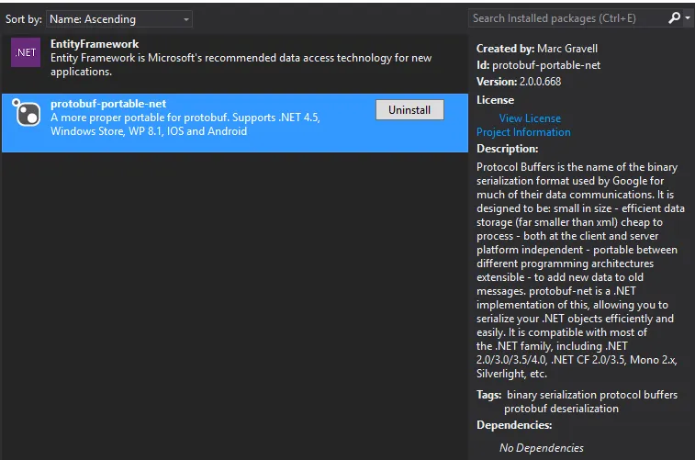Click the 'A more proper portable for protobuf' description
695x460 pixels.
tap(185, 124)
